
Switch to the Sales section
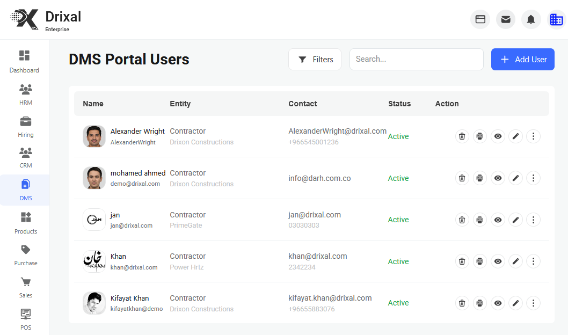click(25, 286)
